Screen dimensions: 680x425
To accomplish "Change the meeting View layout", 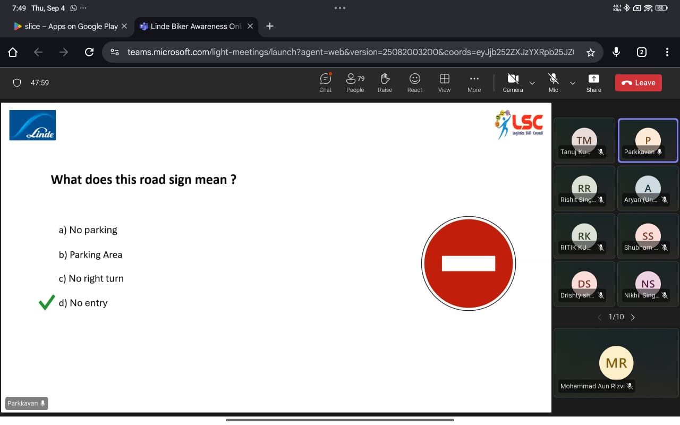I will click(444, 83).
